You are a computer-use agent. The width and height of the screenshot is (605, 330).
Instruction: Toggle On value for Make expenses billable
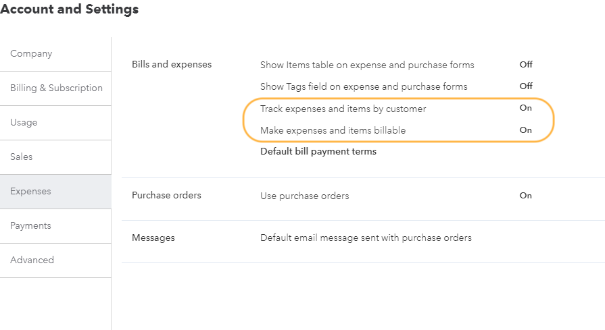(525, 130)
